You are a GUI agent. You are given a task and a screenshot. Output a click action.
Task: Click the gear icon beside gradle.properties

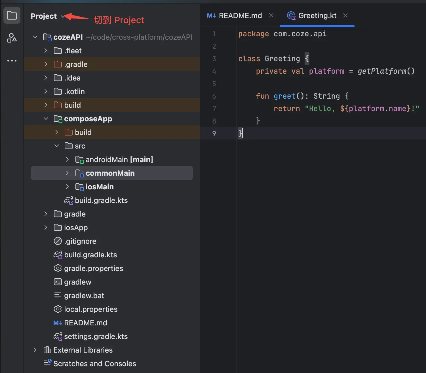coord(58,268)
